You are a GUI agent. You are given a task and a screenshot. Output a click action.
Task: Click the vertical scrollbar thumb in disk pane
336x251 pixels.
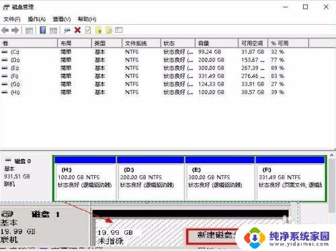coord(331,186)
